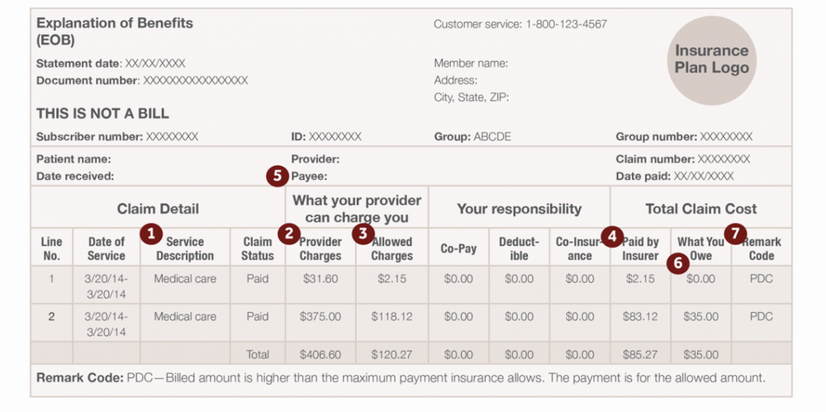This screenshot has height=412, width=826.
Task: Click marker 2 next to Provider Charges
Action: pos(288,234)
